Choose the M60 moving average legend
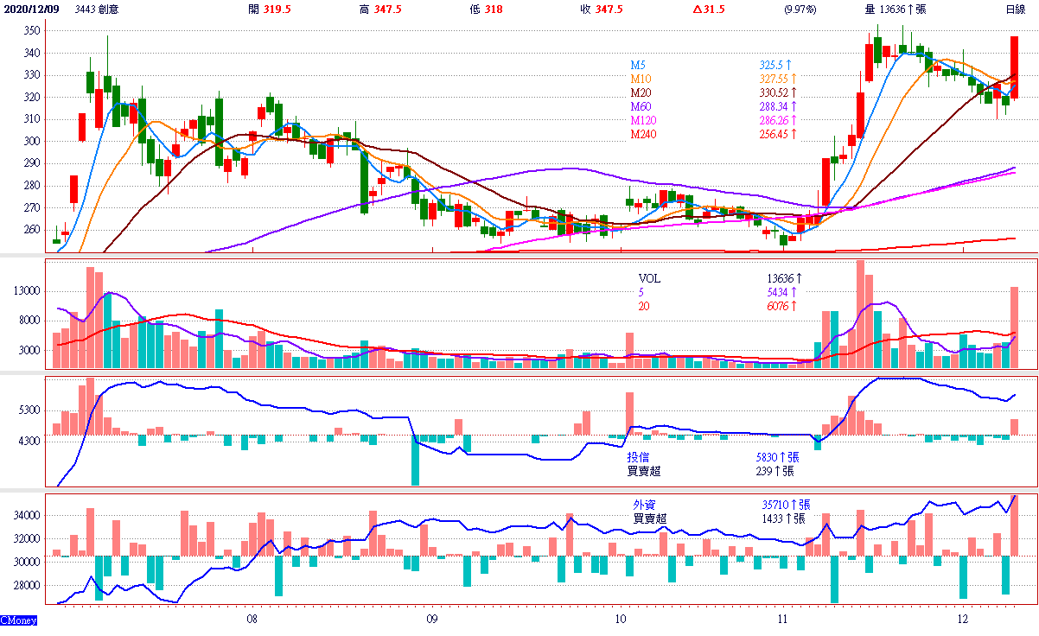The height and width of the screenshot is (636, 1039). click(641, 106)
